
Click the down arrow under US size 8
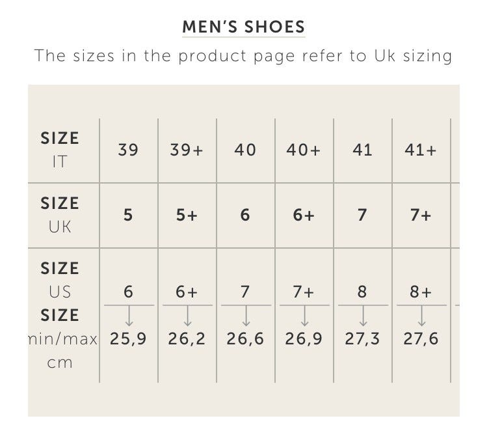point(363,316)
